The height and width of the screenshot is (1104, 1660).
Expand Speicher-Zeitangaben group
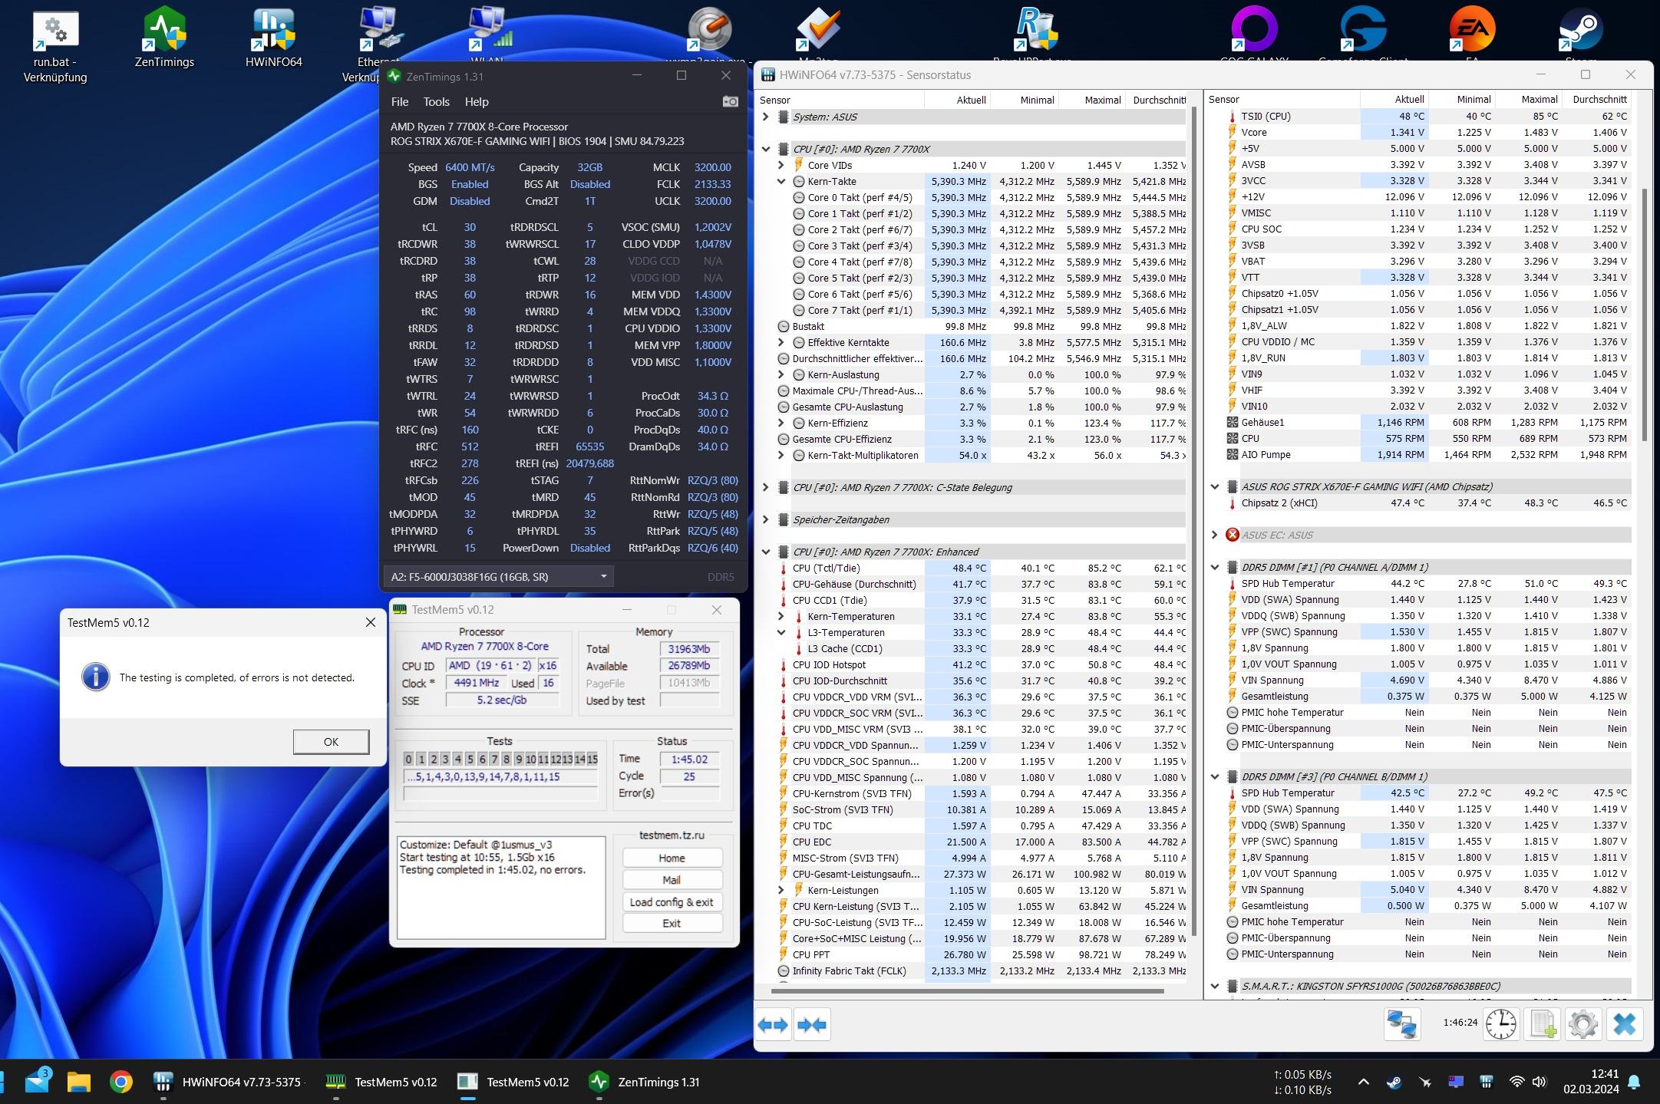tap(765, 519)
